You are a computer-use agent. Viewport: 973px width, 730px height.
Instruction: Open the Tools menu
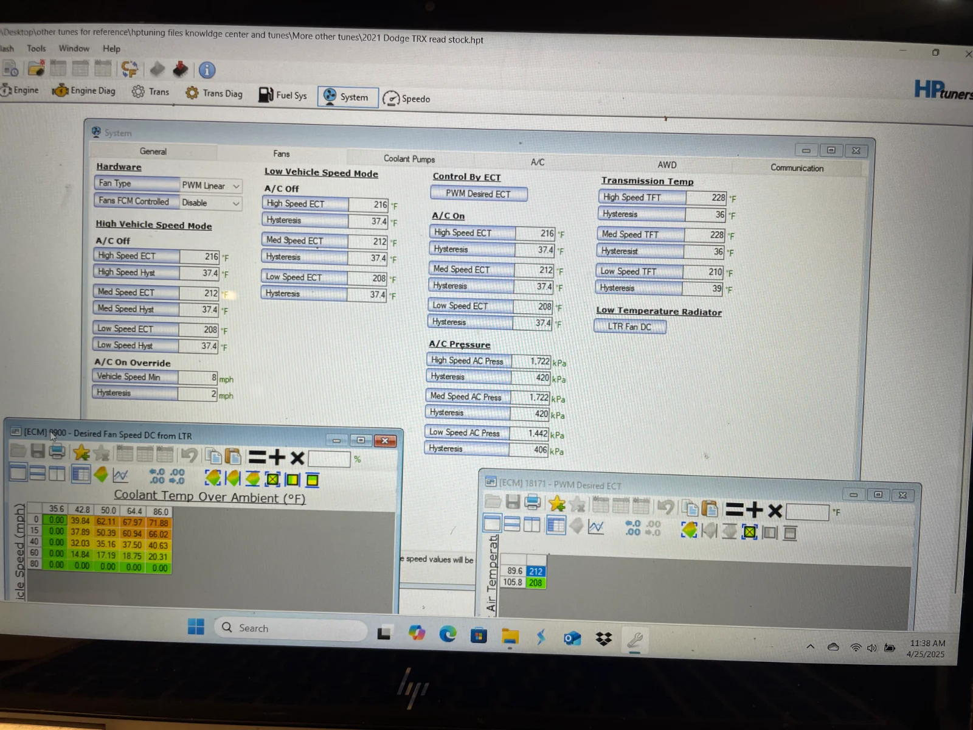36,48
